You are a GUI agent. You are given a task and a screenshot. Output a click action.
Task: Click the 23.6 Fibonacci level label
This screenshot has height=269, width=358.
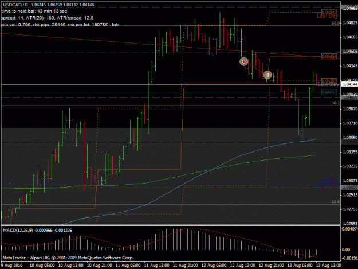click(336, 201)
